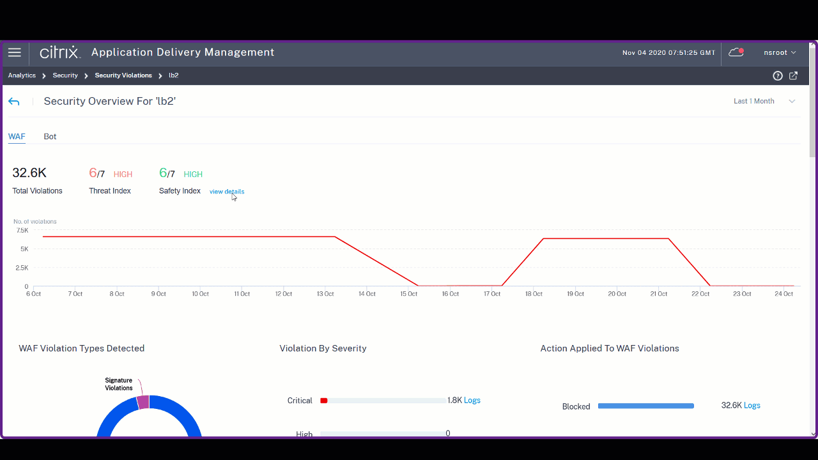The width and height of the screenshot is (818, 460).
Task: Go to Analytics breadcrumb
Action: [22, 75]
